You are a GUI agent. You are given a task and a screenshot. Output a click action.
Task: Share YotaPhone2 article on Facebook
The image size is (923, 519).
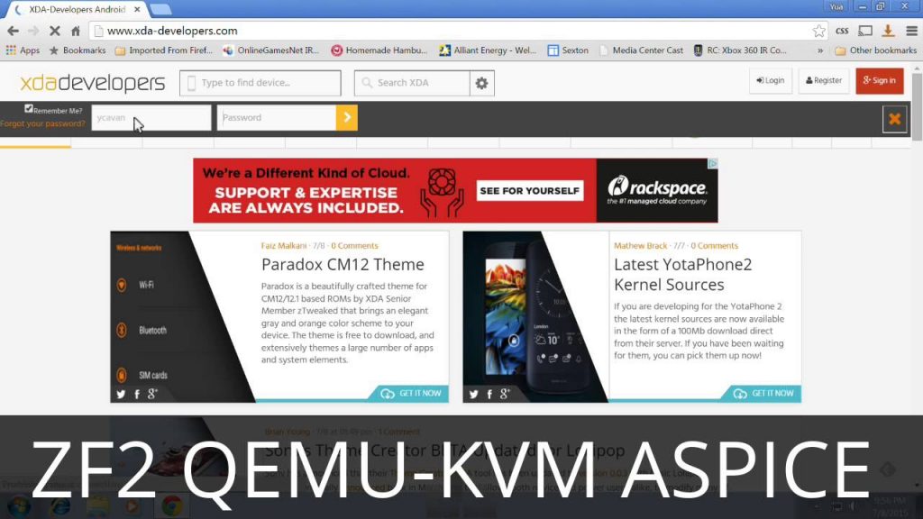click(489, 394)
